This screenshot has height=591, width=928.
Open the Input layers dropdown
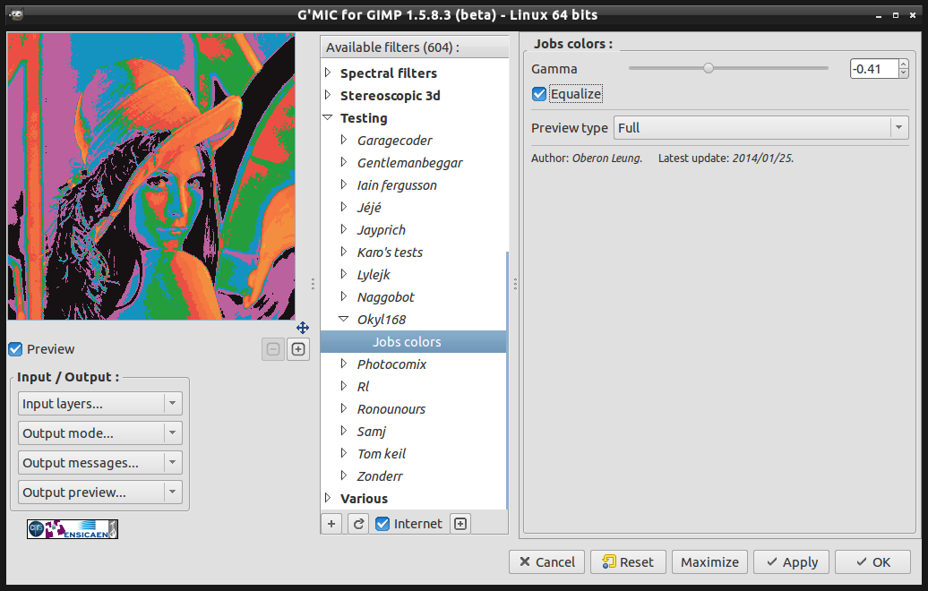coord(100,404)
